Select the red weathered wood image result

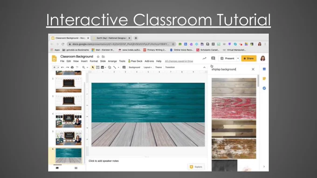pos(234,108)
